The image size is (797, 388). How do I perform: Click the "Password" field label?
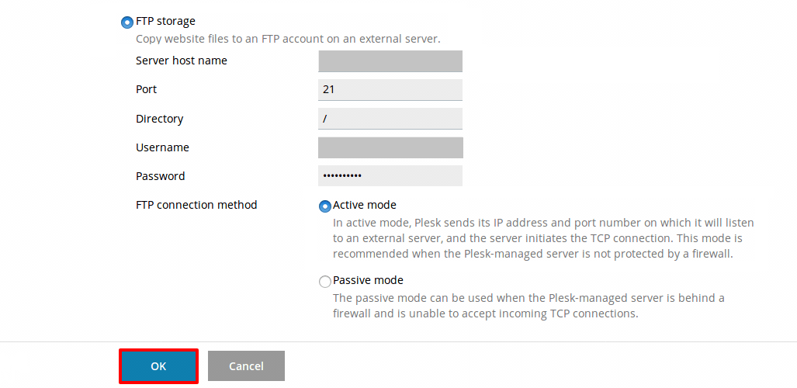161,176
